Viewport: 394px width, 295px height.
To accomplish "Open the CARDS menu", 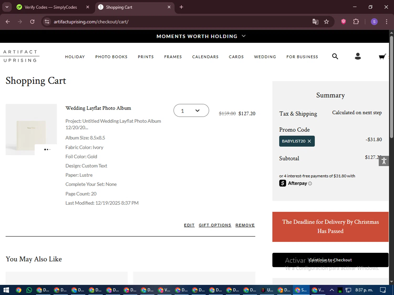I will (236, 57).
